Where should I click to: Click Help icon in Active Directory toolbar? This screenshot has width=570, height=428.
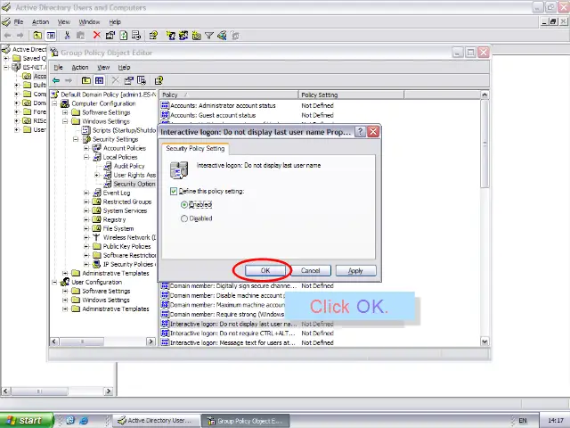point(153,36)
